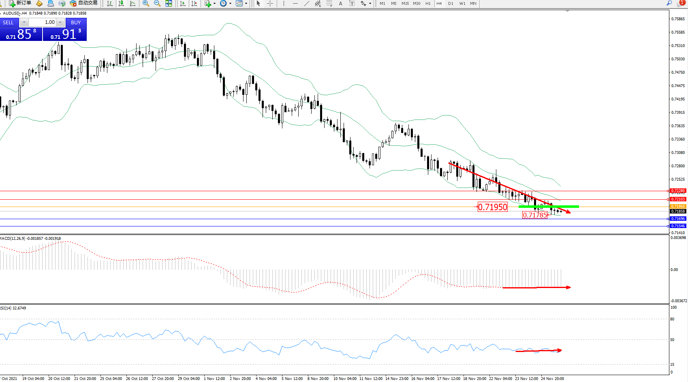Open the templates dropdown arrow
This screenshot has height=382, width=688.
[246, 3]
